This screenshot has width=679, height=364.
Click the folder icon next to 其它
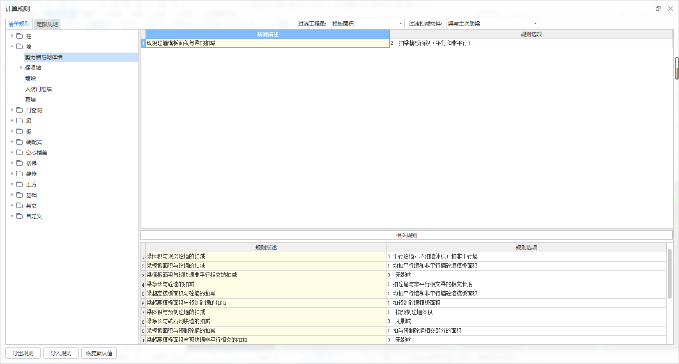[x=19, y=205]
